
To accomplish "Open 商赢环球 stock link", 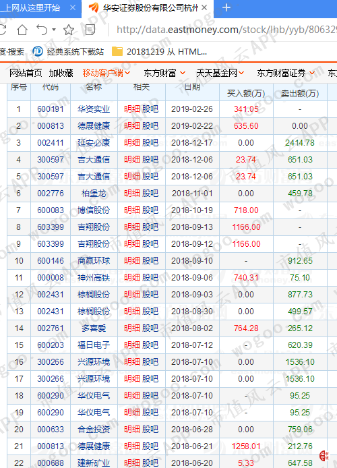I will 94,261.
